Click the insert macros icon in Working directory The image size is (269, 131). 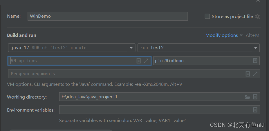point(255,97)
